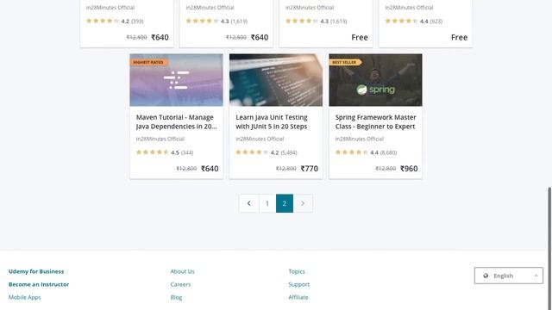Select page 1 in pagination

pyautogui.click(x=267, y=203)
